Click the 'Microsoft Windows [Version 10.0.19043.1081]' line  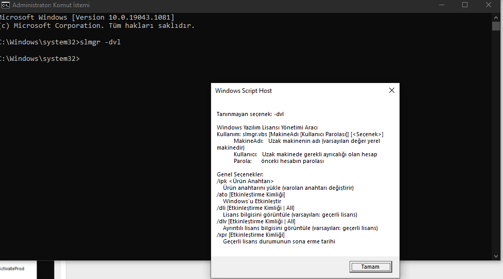(87, 18)
